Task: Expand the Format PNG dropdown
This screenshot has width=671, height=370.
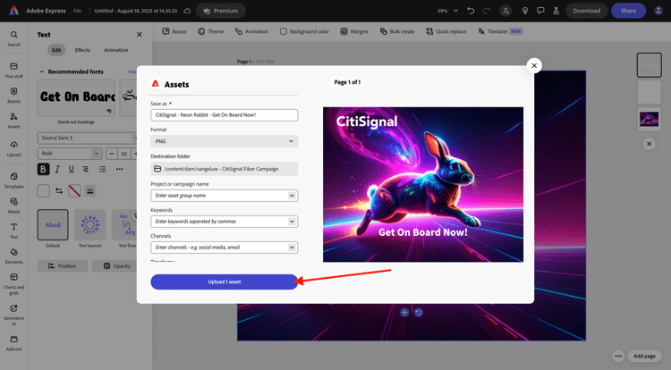Action: [225, 141]
